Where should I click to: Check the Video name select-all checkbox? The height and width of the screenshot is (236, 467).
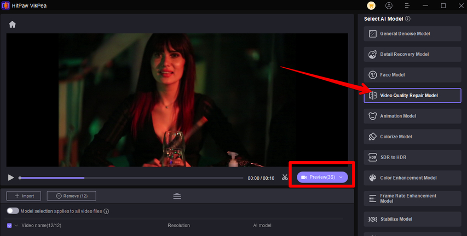pos(9,225)
